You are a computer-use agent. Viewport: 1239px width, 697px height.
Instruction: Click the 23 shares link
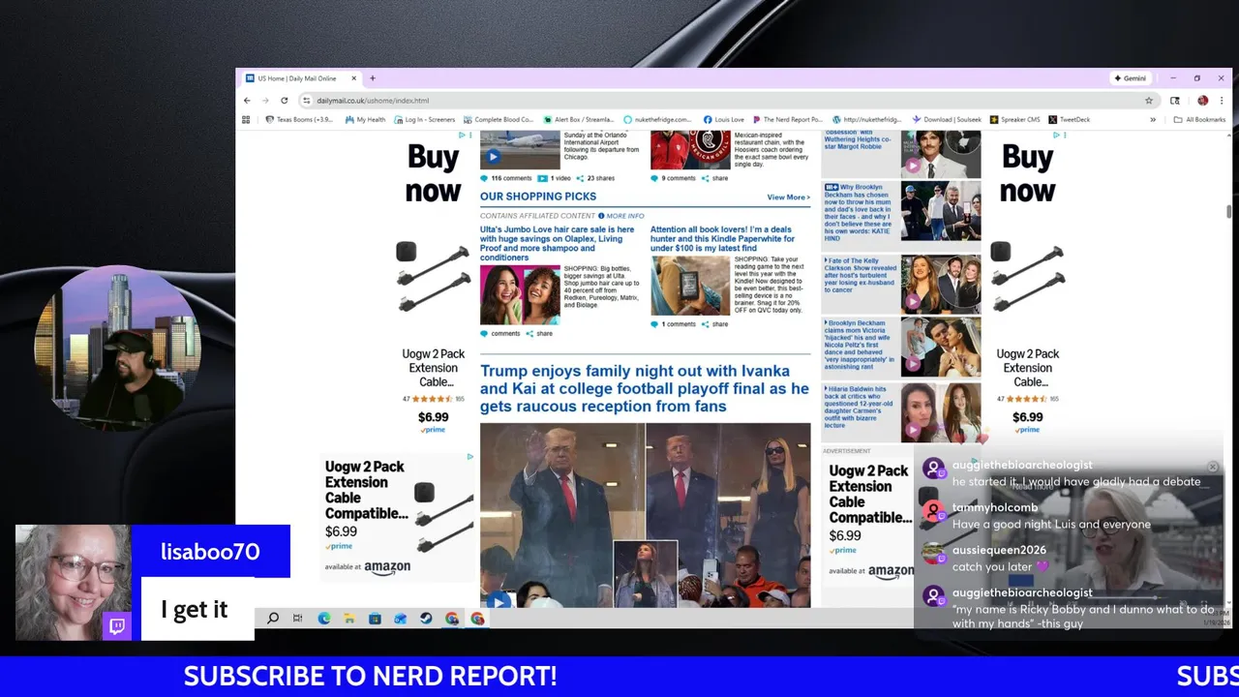click(595, 178)
